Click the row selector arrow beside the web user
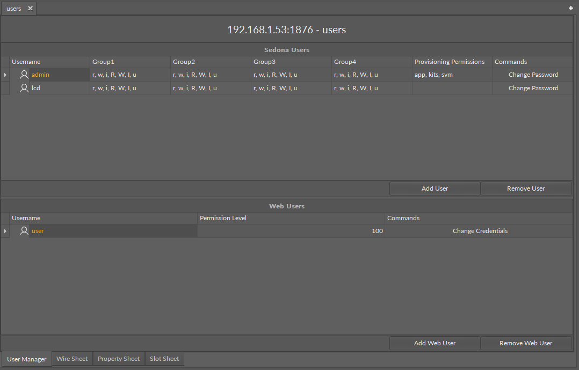 point(5,231)
